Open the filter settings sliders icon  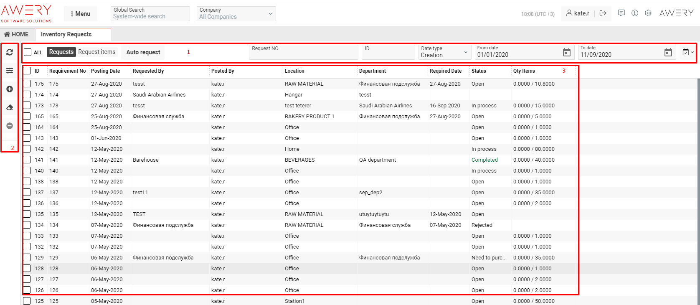point(10,71)
